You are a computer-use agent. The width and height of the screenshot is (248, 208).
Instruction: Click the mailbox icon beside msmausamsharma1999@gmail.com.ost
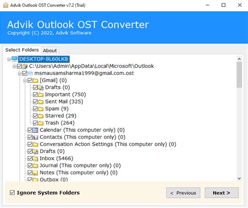[30, 73]
